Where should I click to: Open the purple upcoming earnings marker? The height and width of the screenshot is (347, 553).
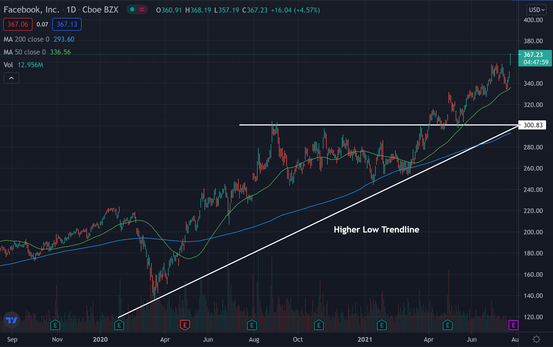(513, 325)
